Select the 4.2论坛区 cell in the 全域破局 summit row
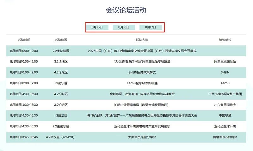Image resolution: width=253 pixels, height=151 pixels. [61, 94]
